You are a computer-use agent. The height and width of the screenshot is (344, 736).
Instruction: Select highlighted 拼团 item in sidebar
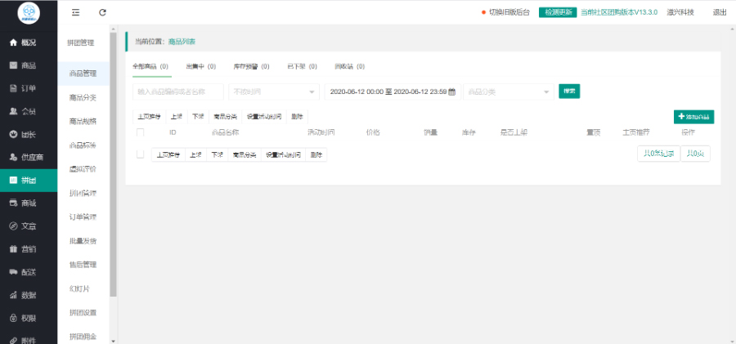29,181
